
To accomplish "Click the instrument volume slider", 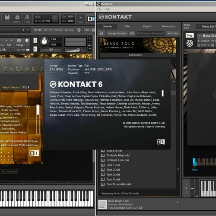I will [x=76, y=50].
